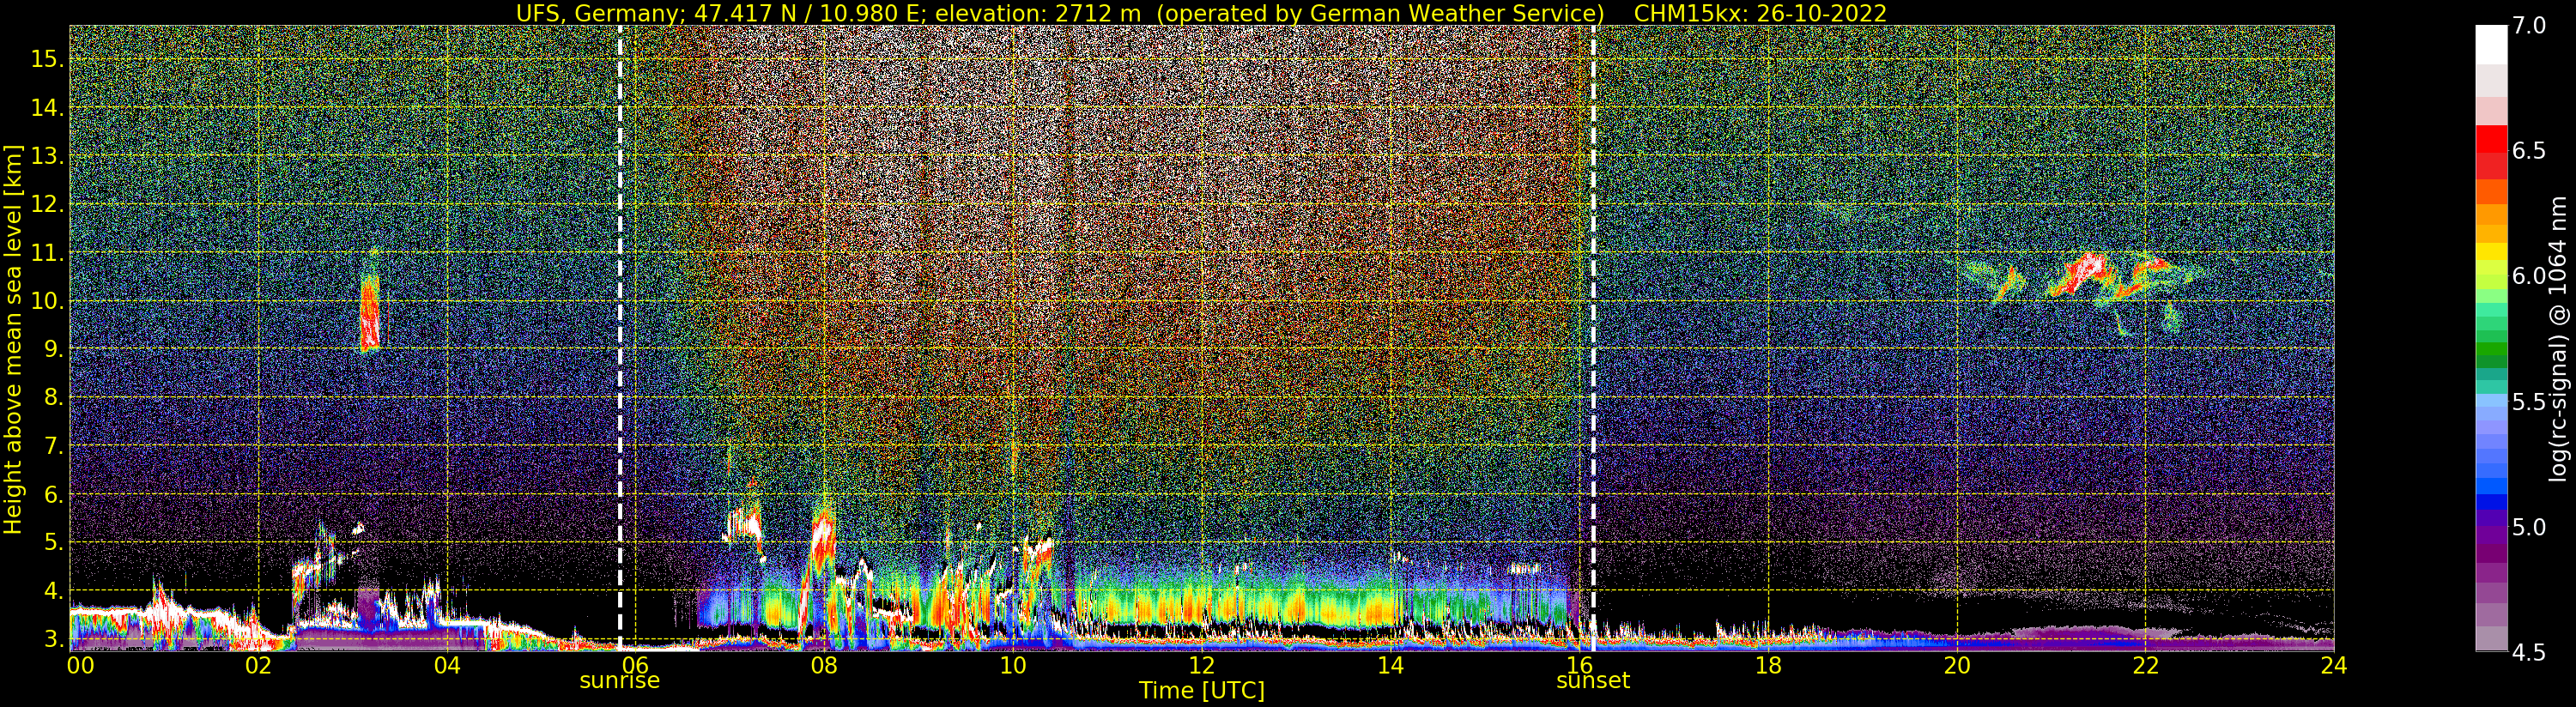Click the height tick label '8.'
Image resolution: width=2576 pixels, height=707 pixels.
coord(53,398)
